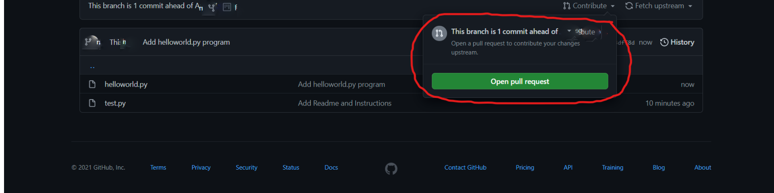Go to parent directory via double dots
Screen dimensions: 774x193
point(92,67)
